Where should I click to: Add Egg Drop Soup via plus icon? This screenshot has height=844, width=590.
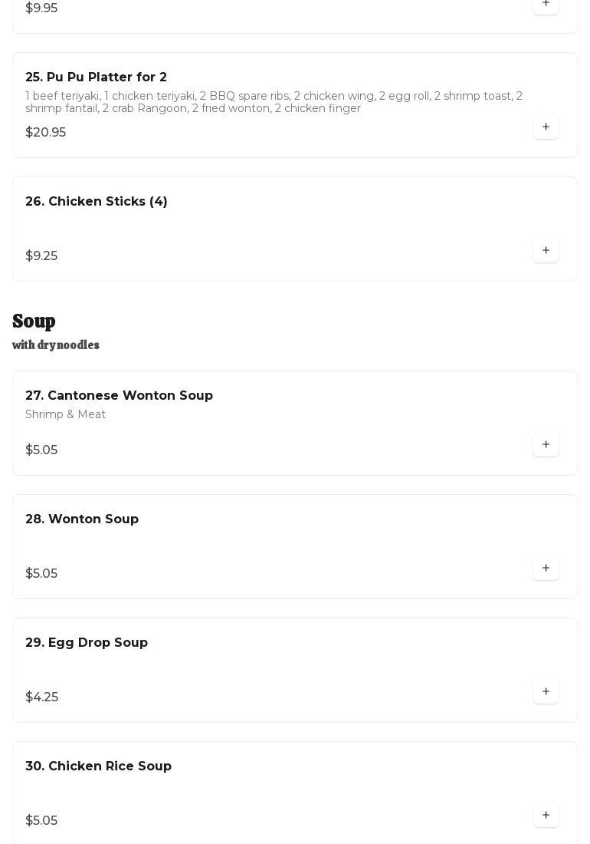[x=546, y=692]
